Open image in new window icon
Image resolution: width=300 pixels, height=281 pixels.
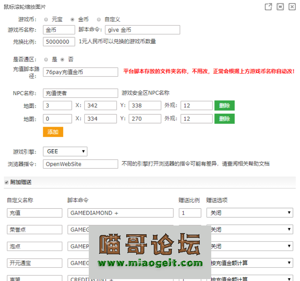point(269,7)
